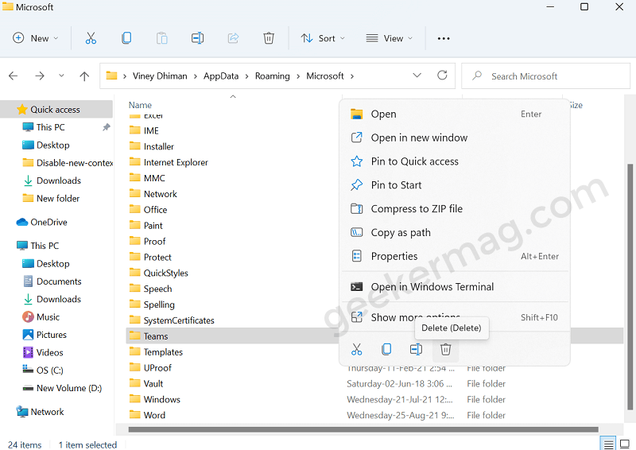The image size is (636, 450).
Task: Select Pin to Quick access
Action: point(454,161)
